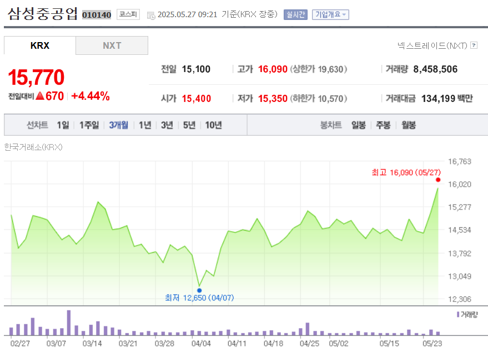Select the 5년 line chart period
Screen dimensions: 488x358
pyautogui.click(x=189, y=125)
